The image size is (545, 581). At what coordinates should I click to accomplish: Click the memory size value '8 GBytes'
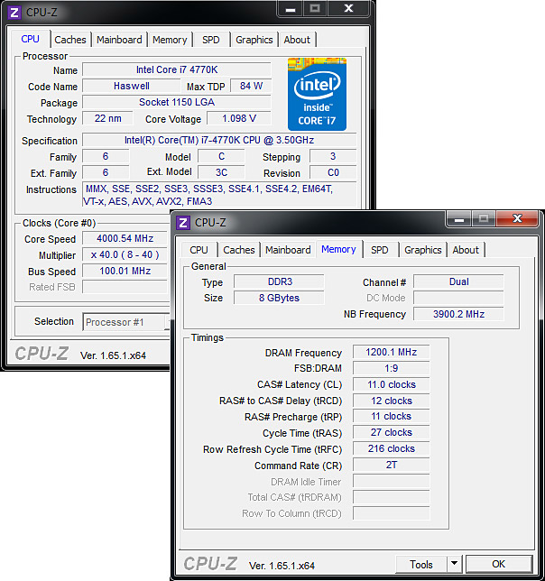pos(279,298)
